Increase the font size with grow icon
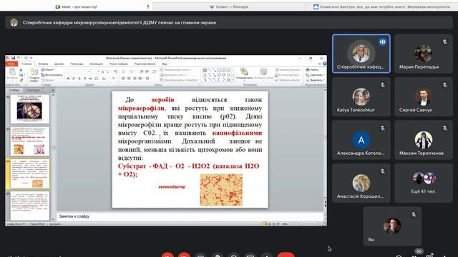Viewport: 458px width, 257px height. click(x=103, y=71)
